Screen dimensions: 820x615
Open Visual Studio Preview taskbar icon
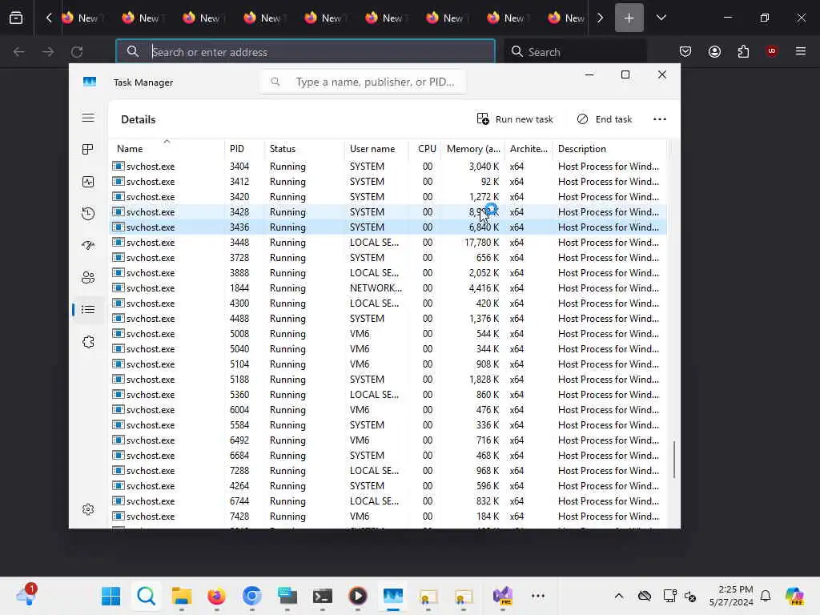[x=503, y=596]
